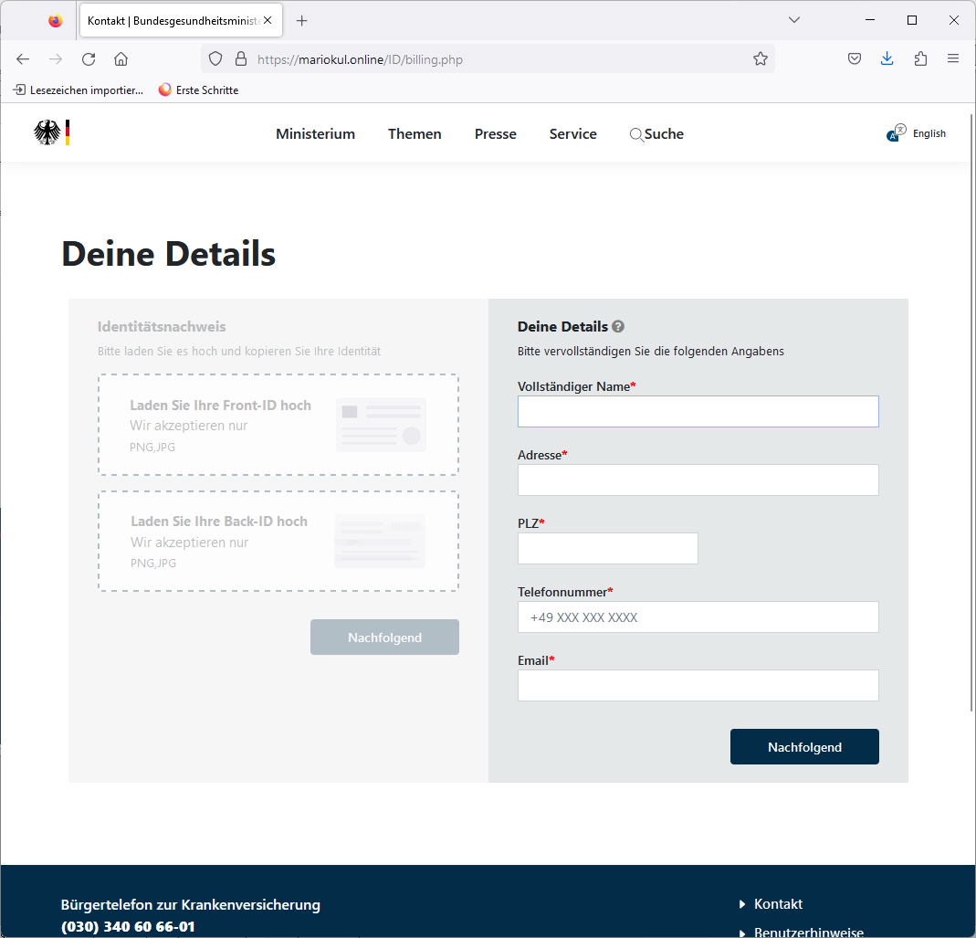976x938 pixels.
Task: Open the tracking protection shield icon
Action: pyautogui.click(x=215, y=59)
